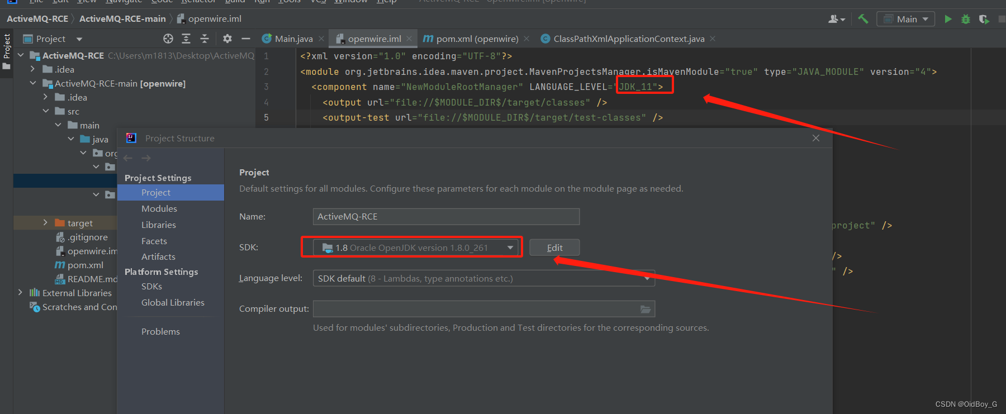Screen dimensions: 1006x414
Task: Close the pom.xml (openwire) tab
Action: [x=526, y=39]
